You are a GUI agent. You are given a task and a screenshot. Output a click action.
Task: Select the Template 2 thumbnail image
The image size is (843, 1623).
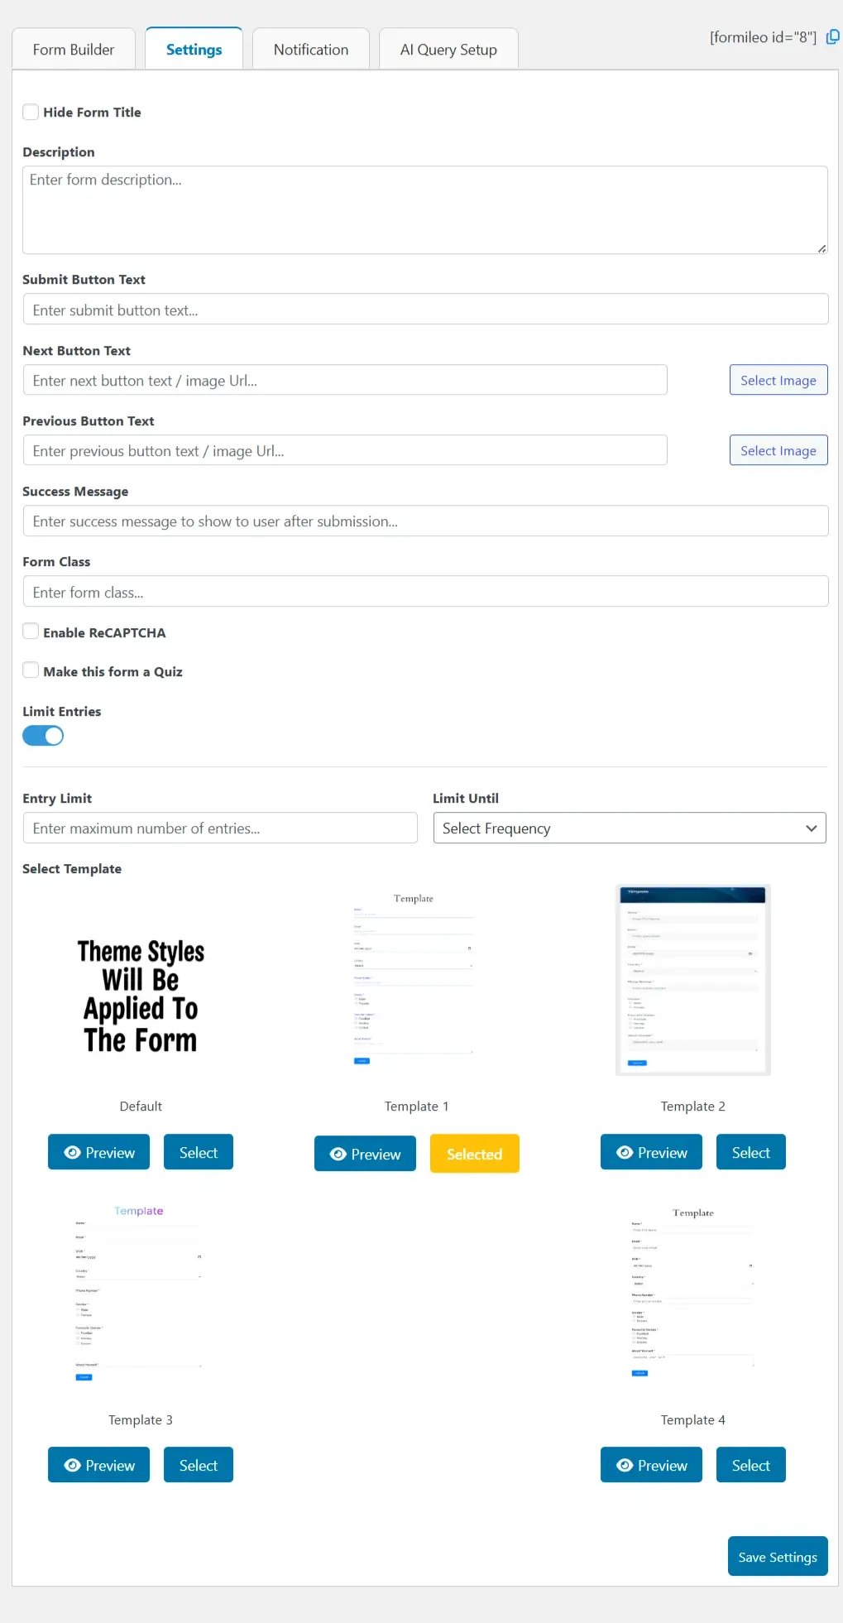(692, 980)
